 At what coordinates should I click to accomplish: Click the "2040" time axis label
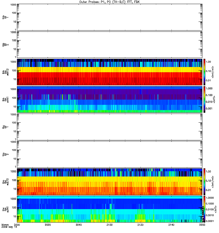[x=79, y=225]
